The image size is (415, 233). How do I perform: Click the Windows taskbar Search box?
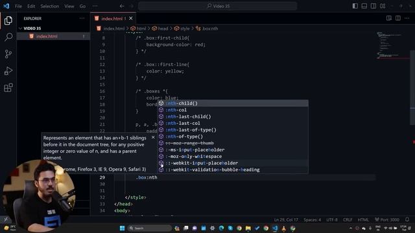point(150,228)
